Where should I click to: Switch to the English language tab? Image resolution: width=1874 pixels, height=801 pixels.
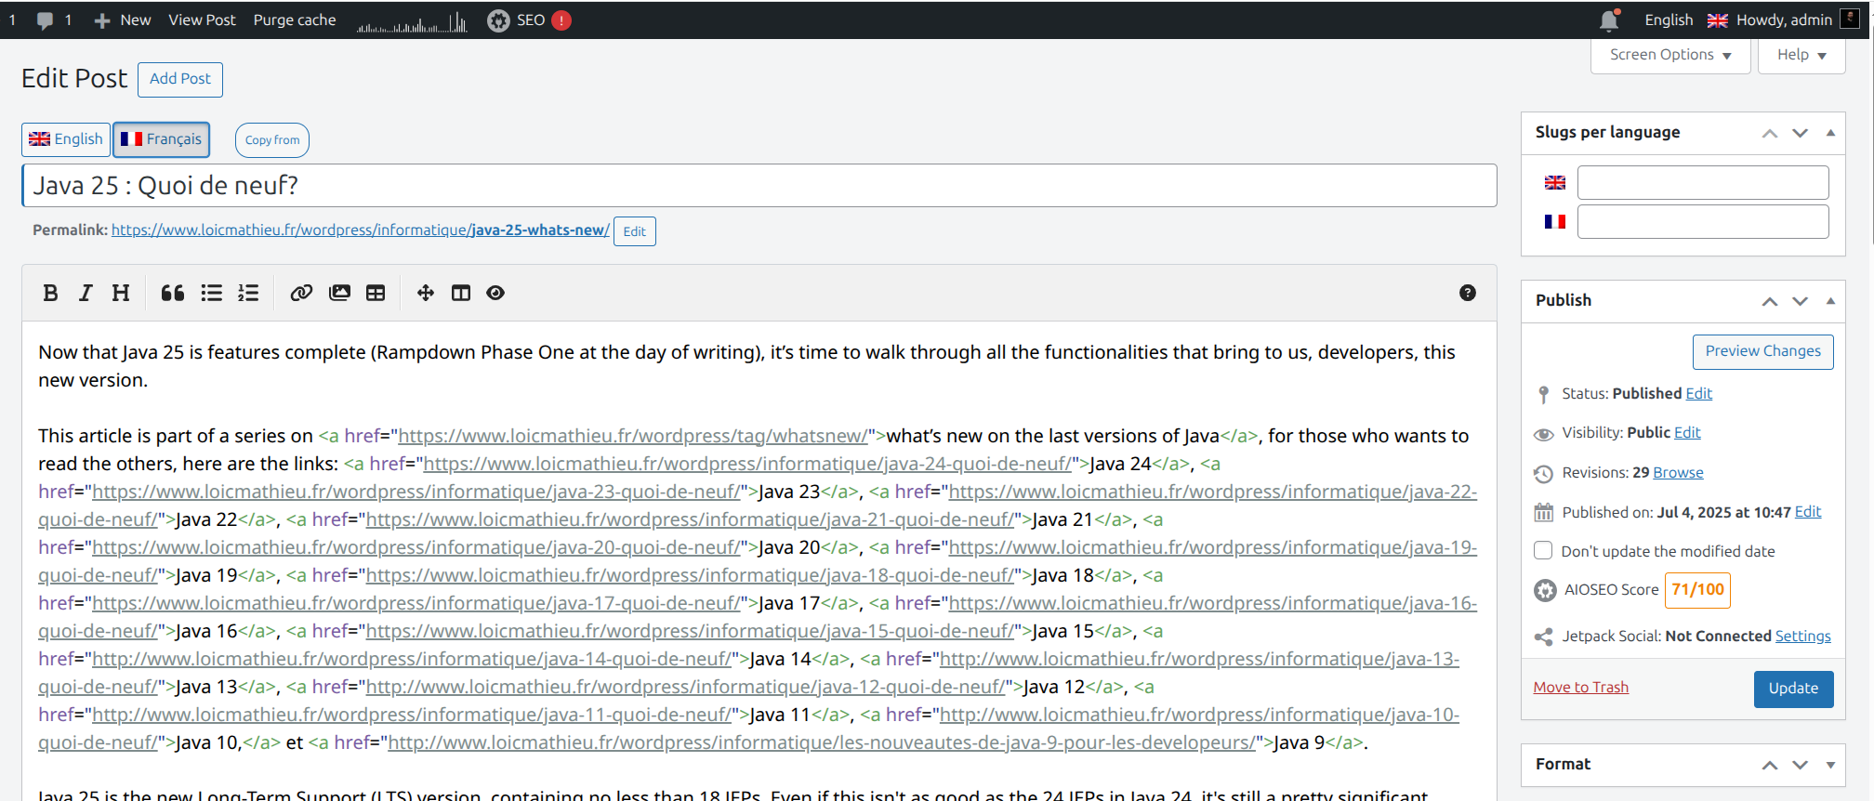point(66,139)
